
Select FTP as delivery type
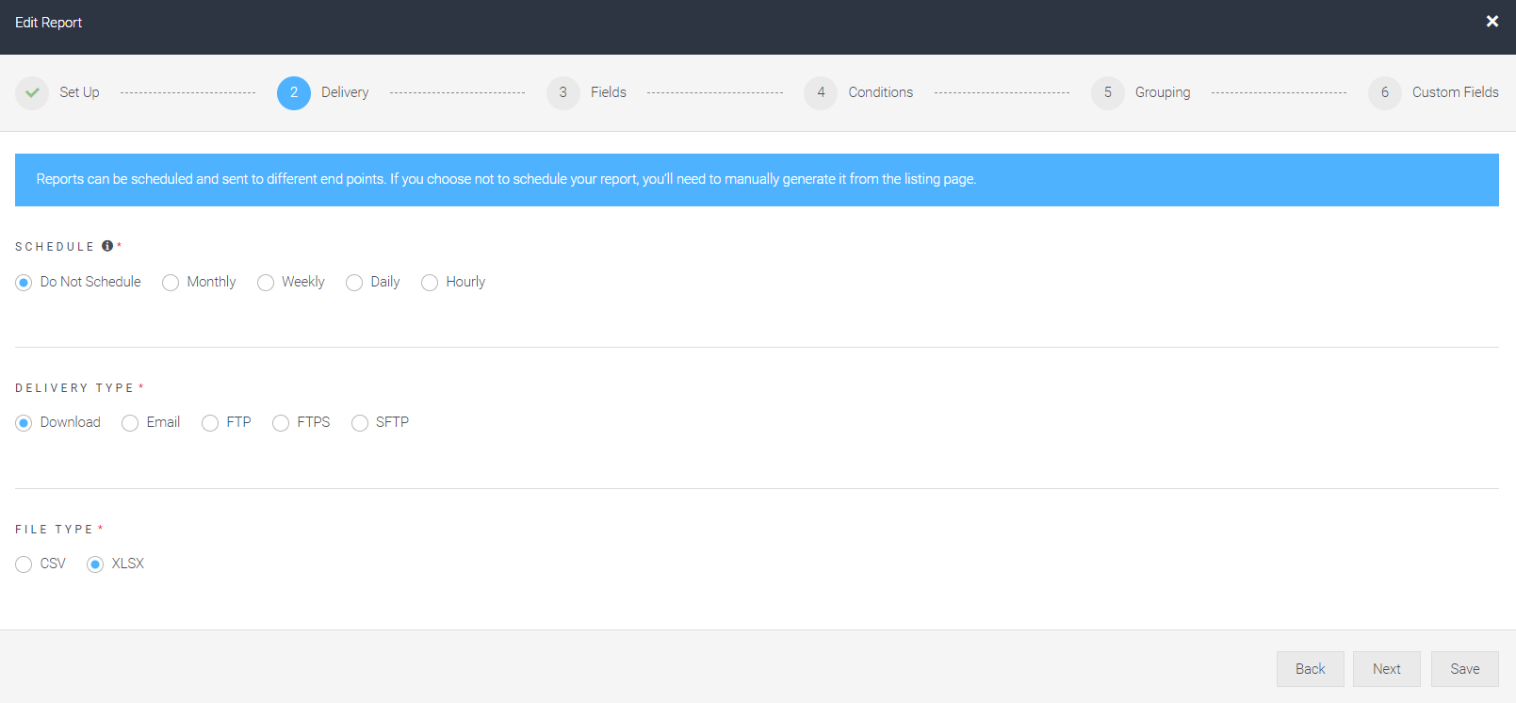pos(210,423)
